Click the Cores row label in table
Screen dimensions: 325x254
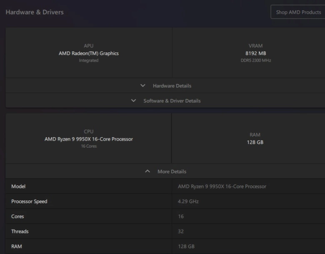pyautogui.click(x=17, y=216)
